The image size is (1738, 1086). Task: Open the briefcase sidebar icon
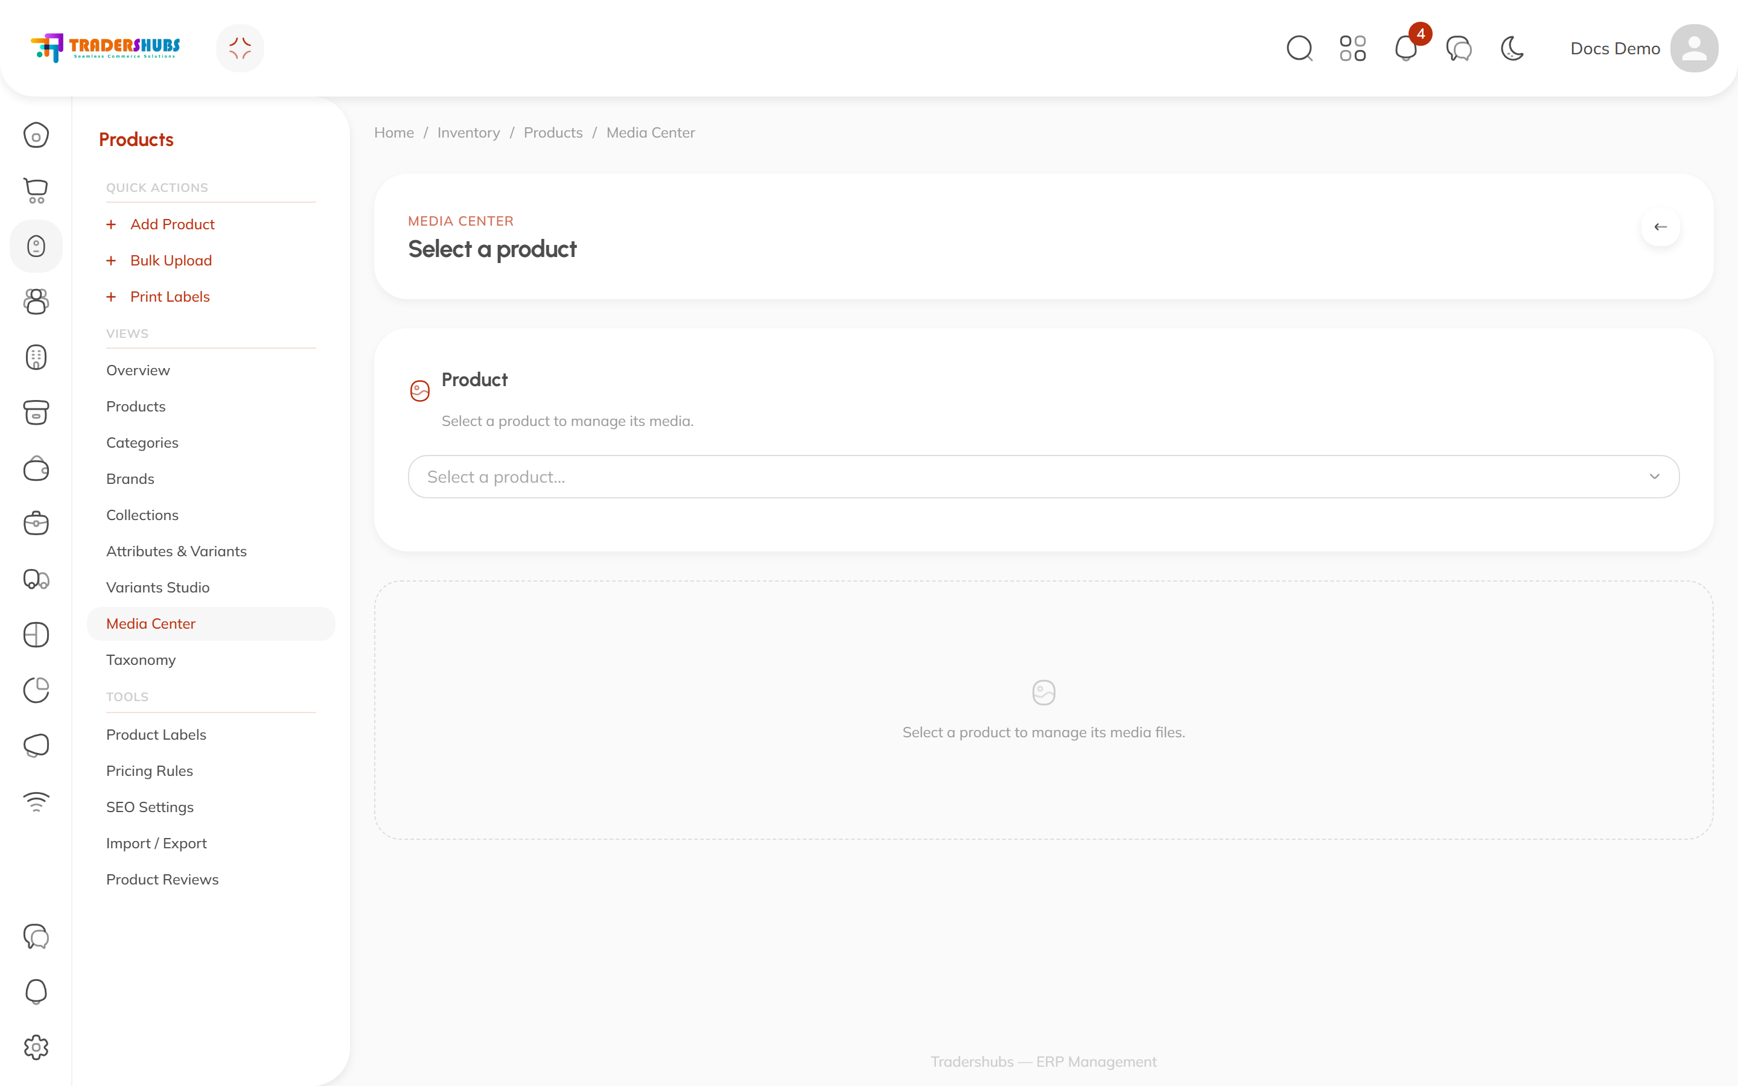click(x=36, y=524)
